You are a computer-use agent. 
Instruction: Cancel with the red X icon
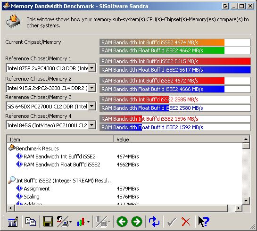[x=186, y=222]
